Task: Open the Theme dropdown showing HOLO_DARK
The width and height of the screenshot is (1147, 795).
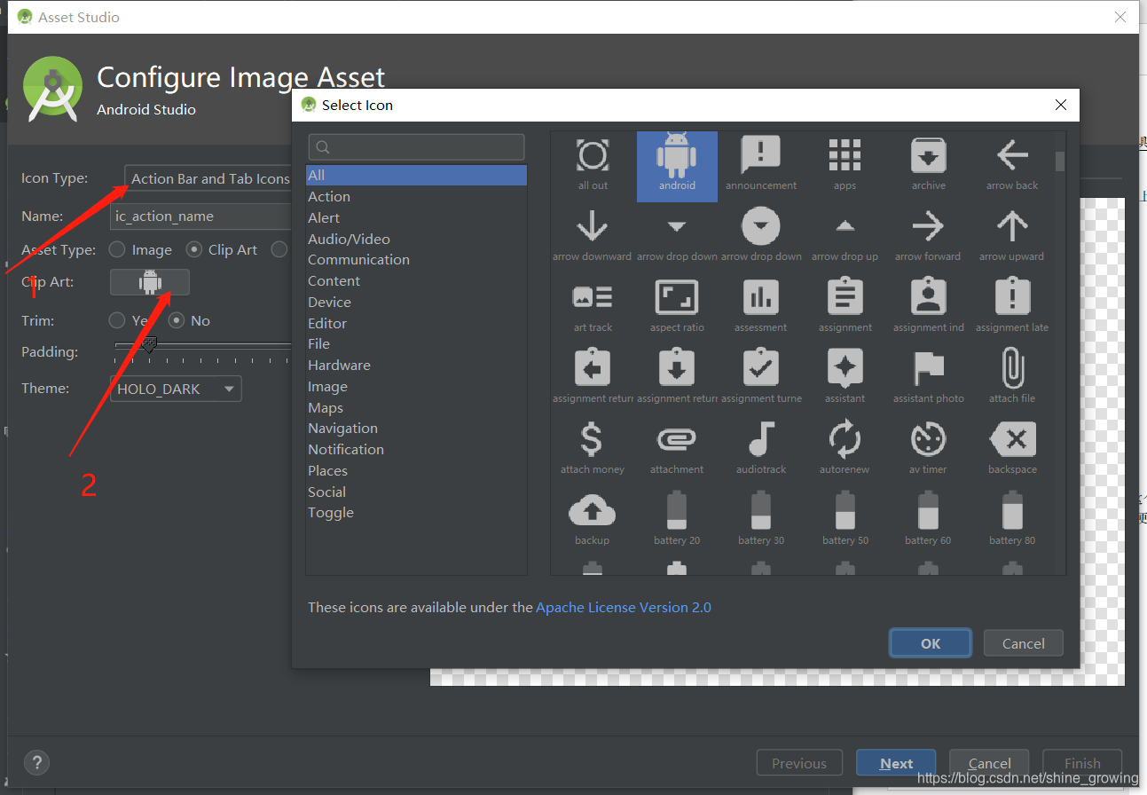Action: 175,389
